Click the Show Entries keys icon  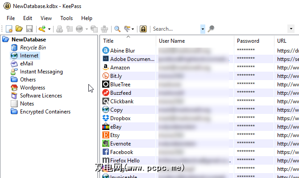pos(127,29)
